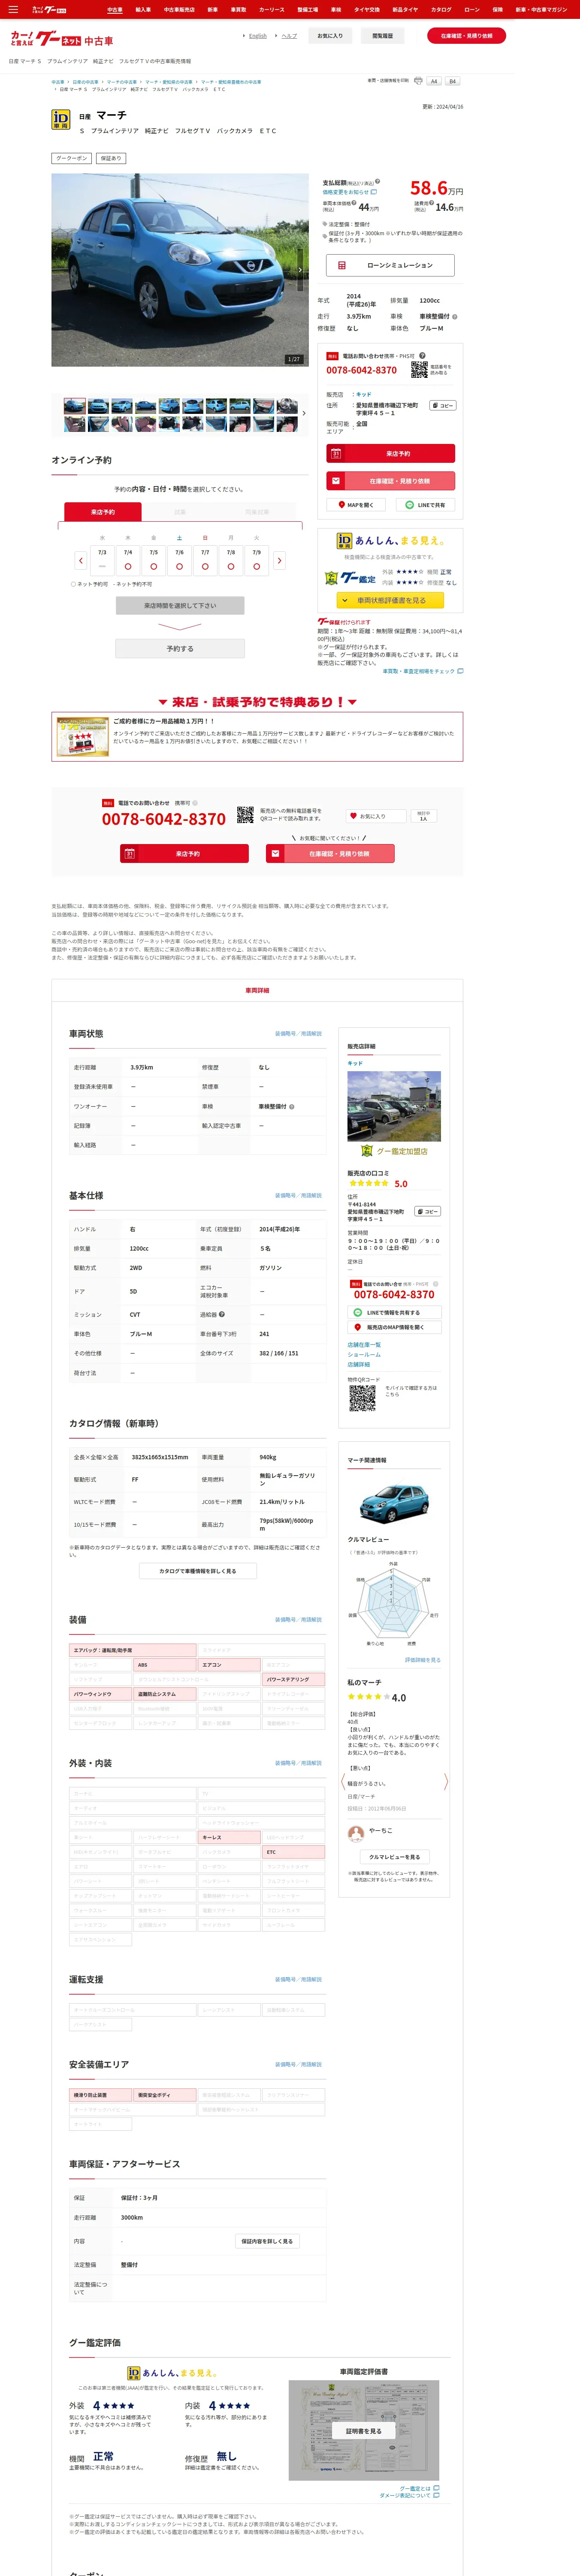
Task: Expand 車両状態評価書を見る yellow button
Action: [390, 600]
